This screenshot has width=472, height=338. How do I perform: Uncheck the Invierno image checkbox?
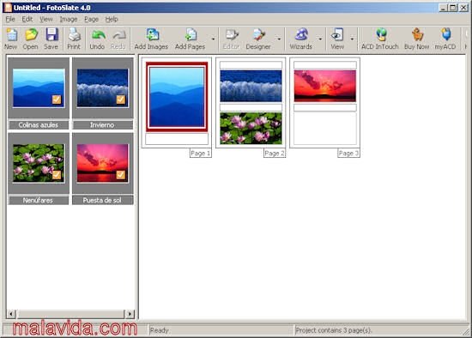click(x=121, y=100)
